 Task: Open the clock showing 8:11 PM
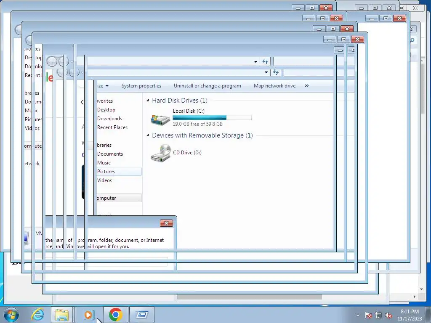410,315
